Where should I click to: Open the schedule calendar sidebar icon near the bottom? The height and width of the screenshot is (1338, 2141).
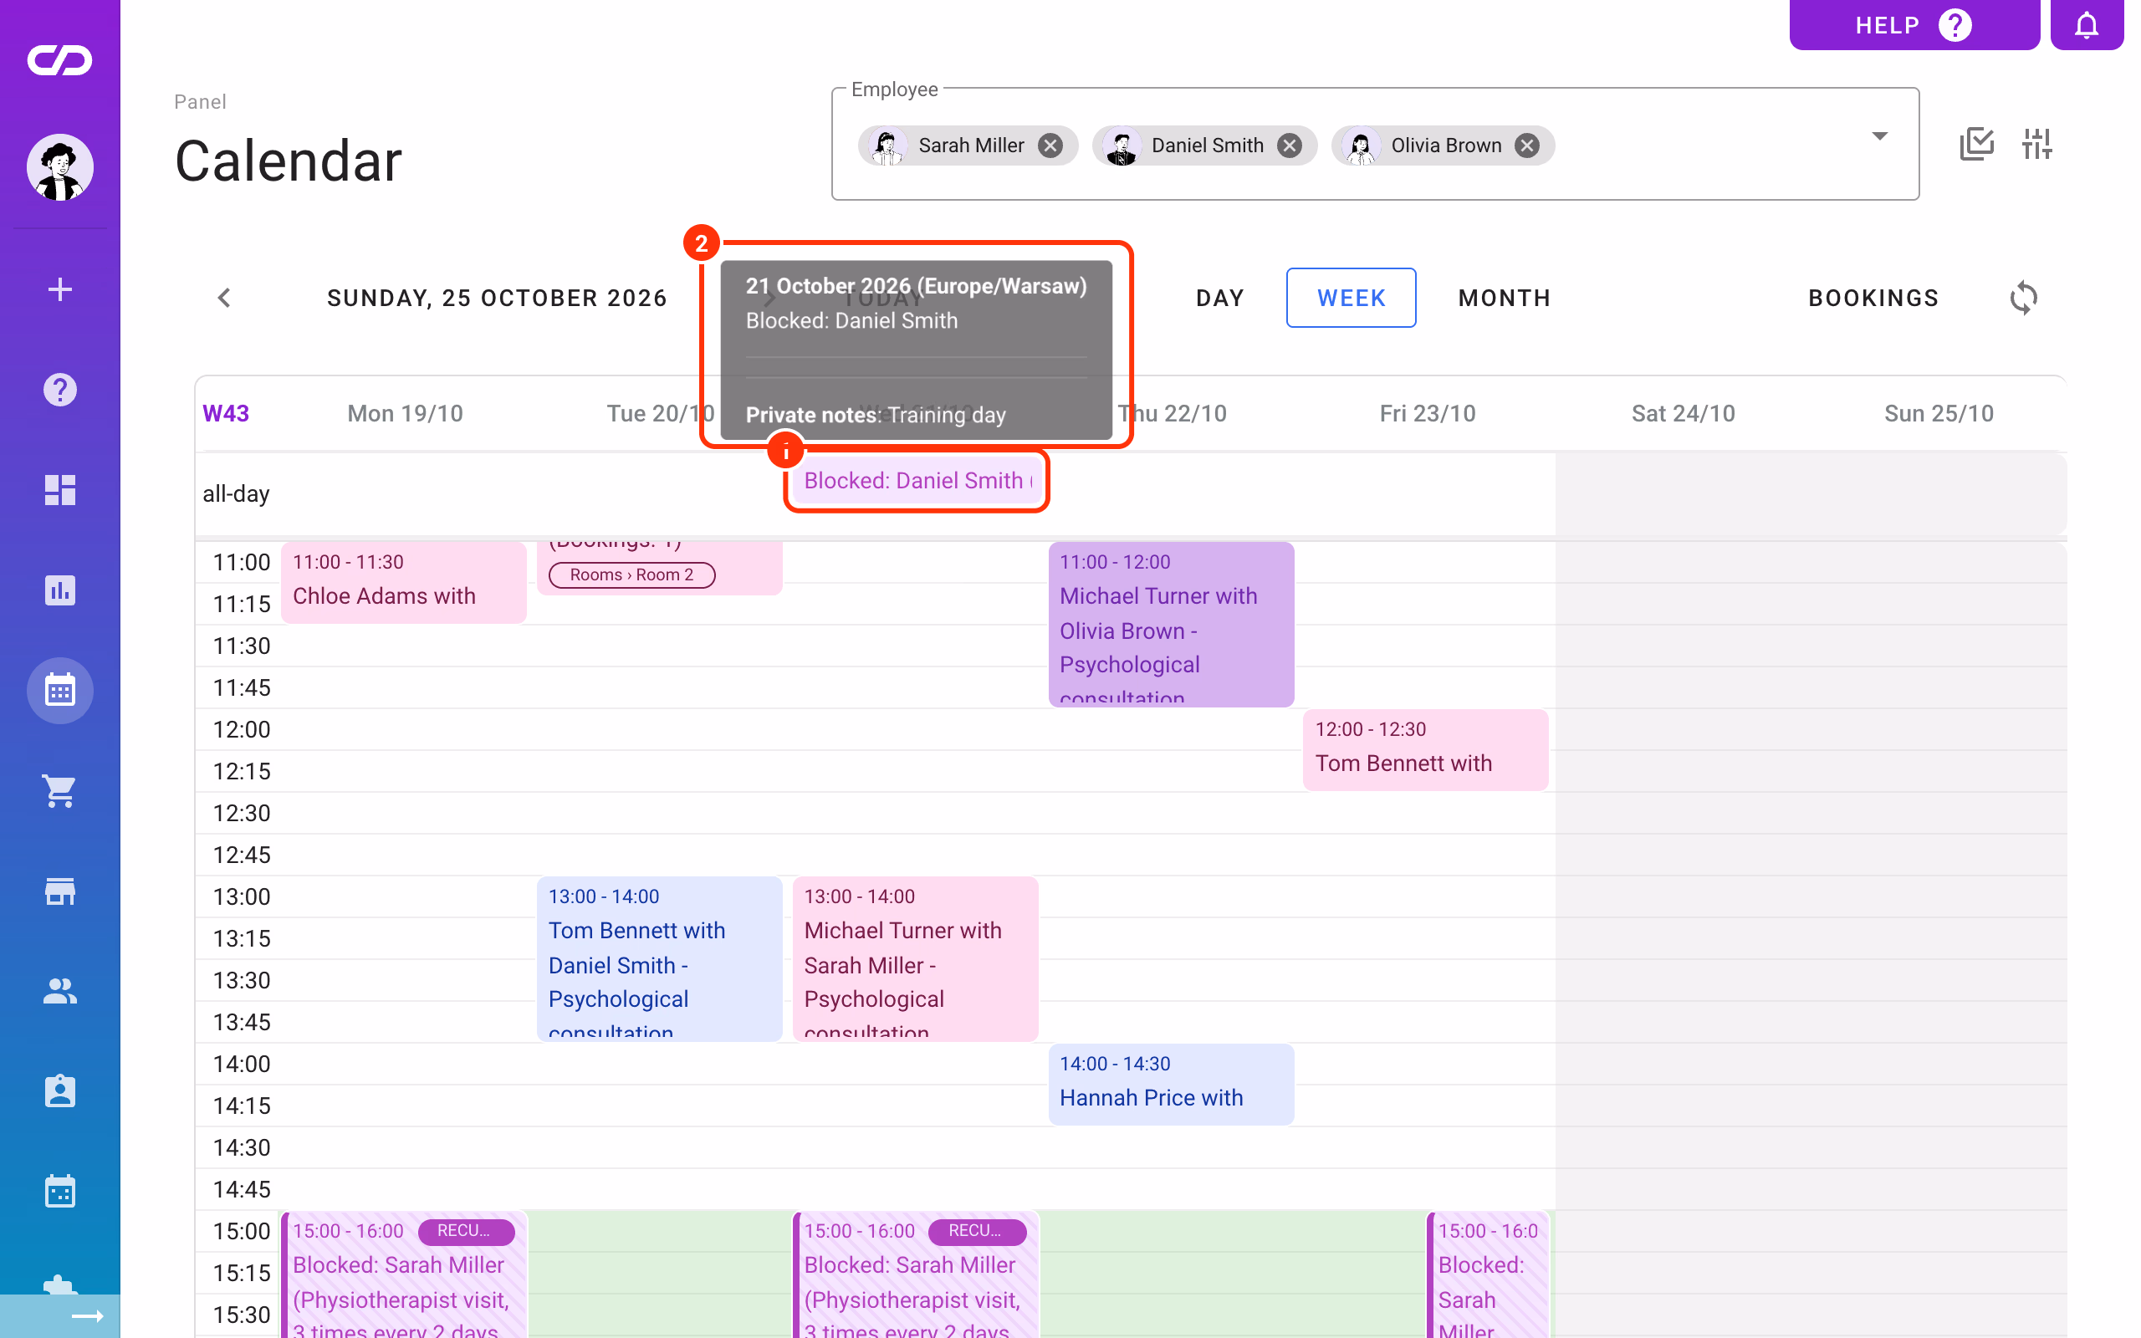click(x=60, y=1192)
